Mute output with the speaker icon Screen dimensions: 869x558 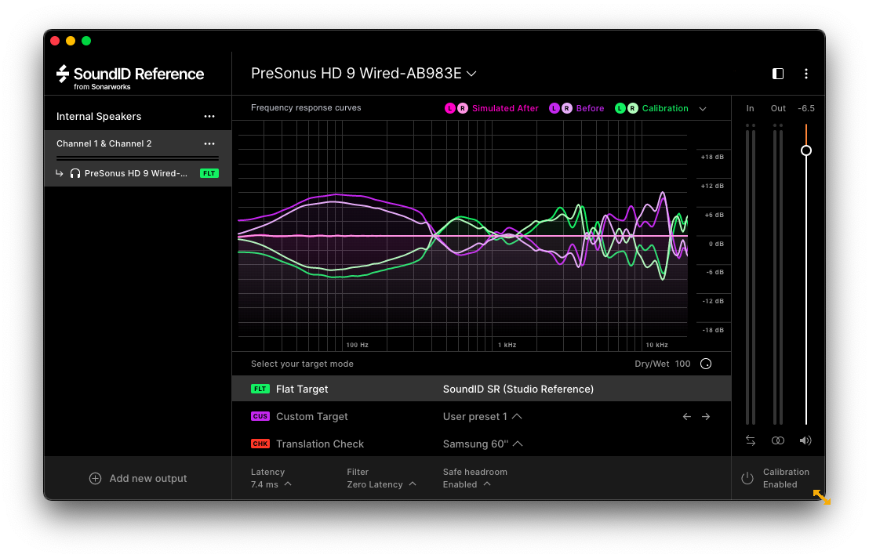[x=805, y=440]
